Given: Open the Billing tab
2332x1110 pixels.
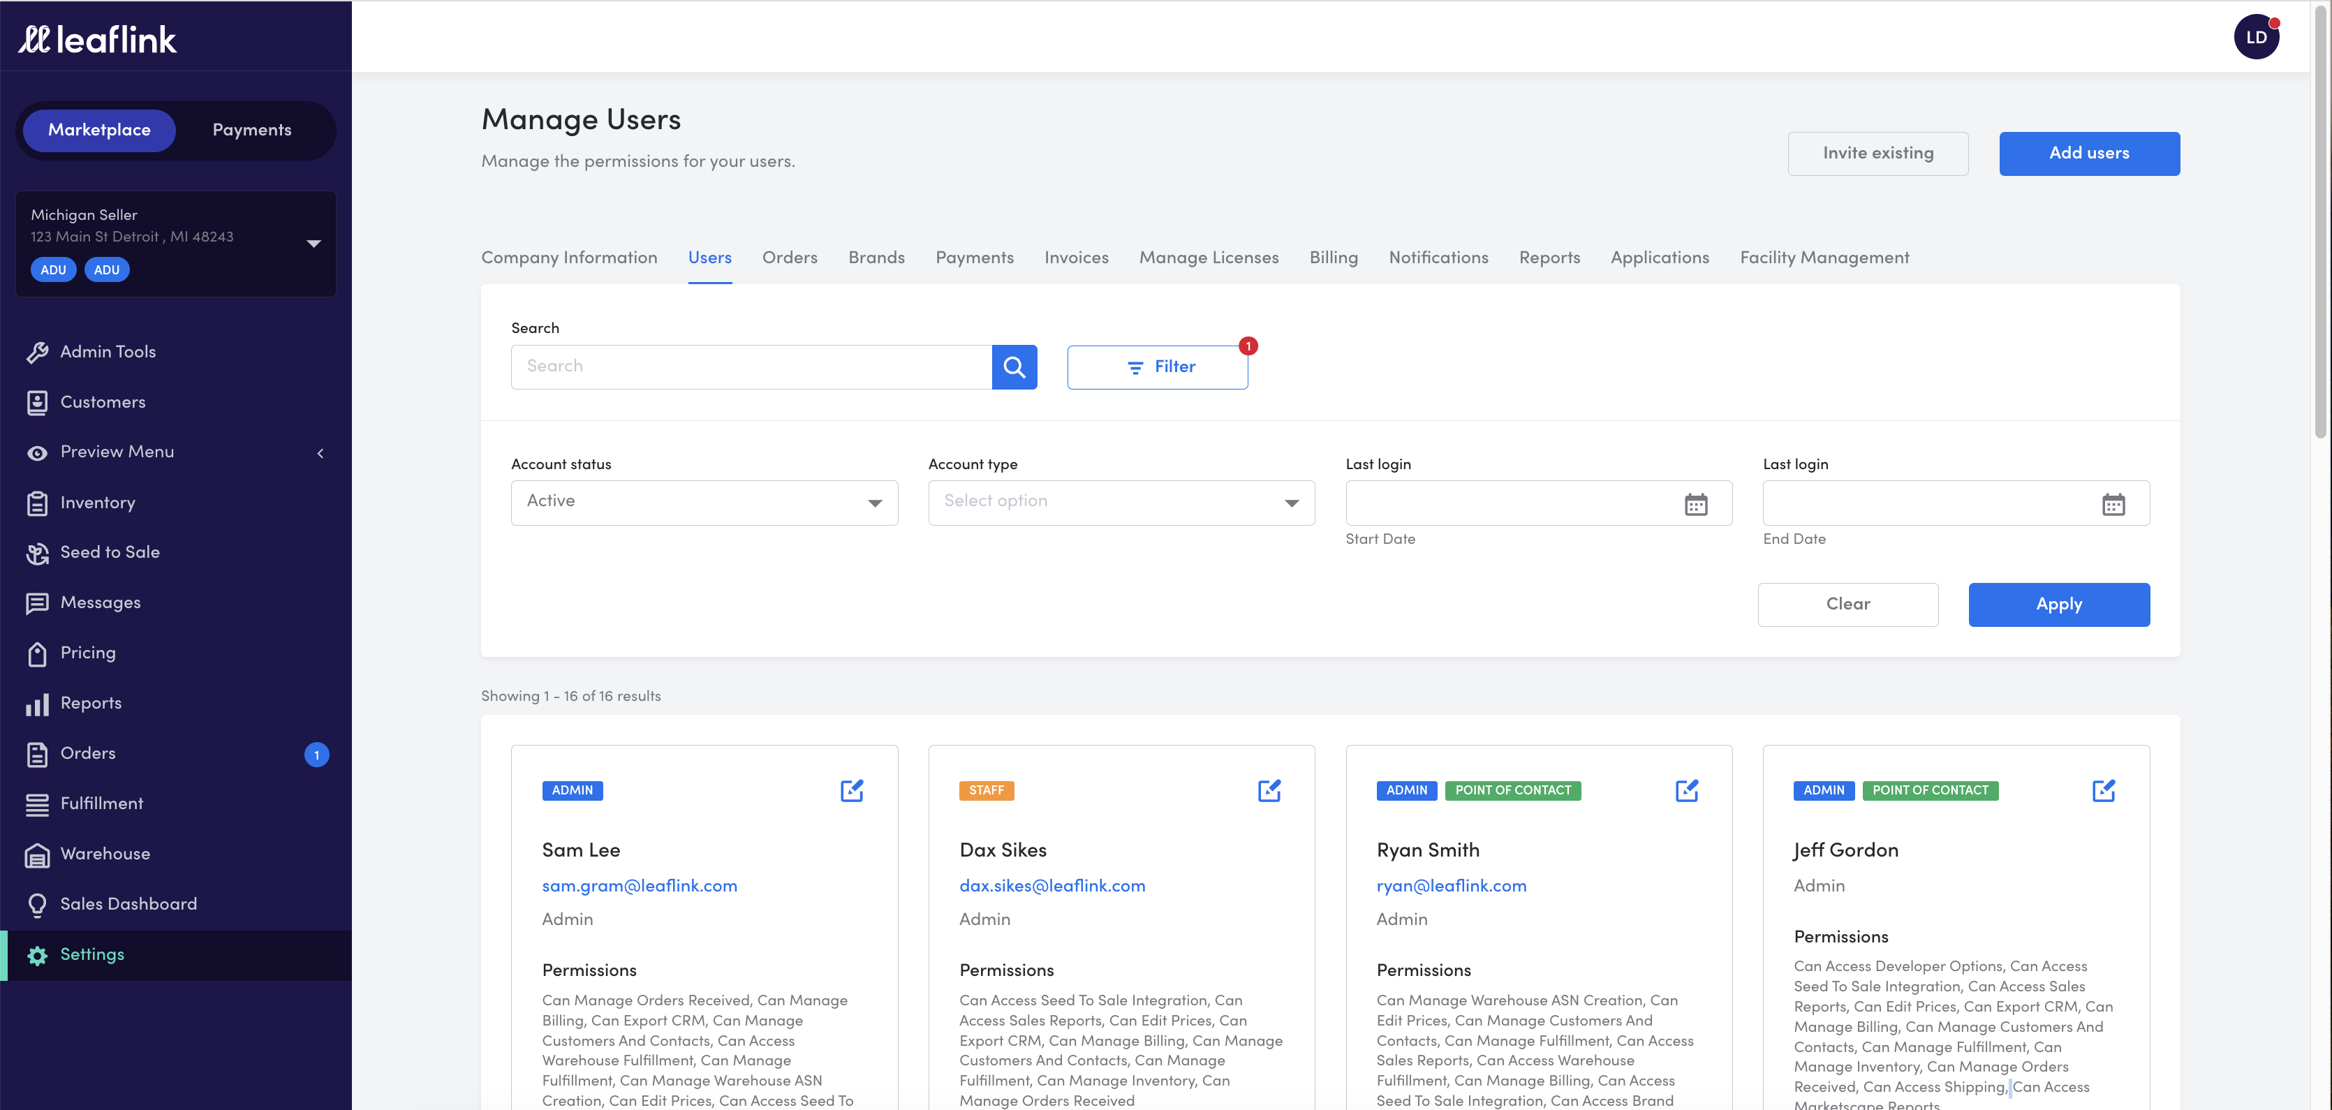Looking at the screenshot, I should click(x=1334, y=258).
